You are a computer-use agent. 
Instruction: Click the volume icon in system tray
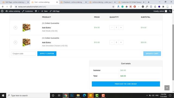(x=153, y=96)
